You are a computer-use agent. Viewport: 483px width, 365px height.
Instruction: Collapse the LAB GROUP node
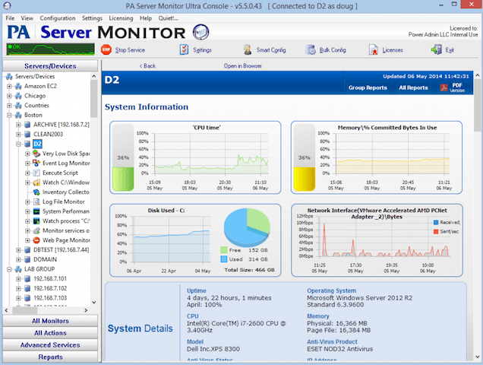pyautogui.click(x=9, y=269)
